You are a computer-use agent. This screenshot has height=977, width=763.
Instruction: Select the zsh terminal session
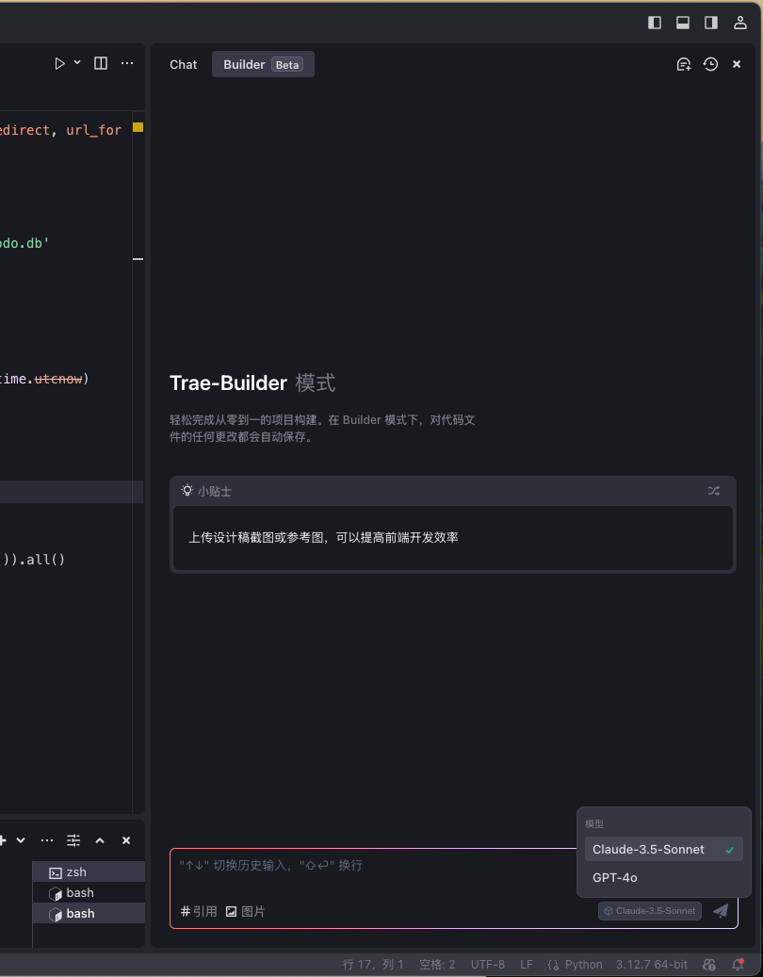(x=89, y=872)
